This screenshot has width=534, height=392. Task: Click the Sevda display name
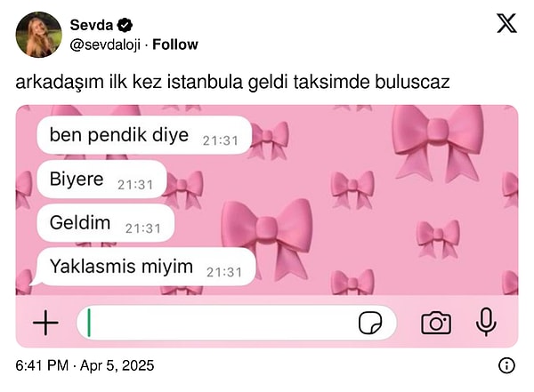92,25
